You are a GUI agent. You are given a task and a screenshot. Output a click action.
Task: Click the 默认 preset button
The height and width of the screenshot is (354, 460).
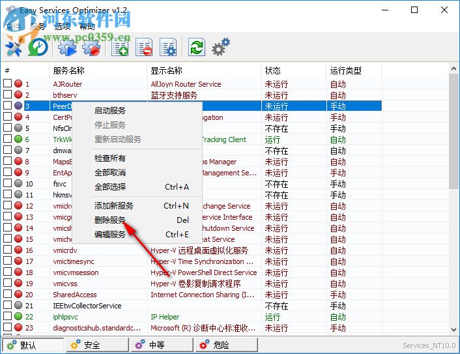[x=33, y=345]
